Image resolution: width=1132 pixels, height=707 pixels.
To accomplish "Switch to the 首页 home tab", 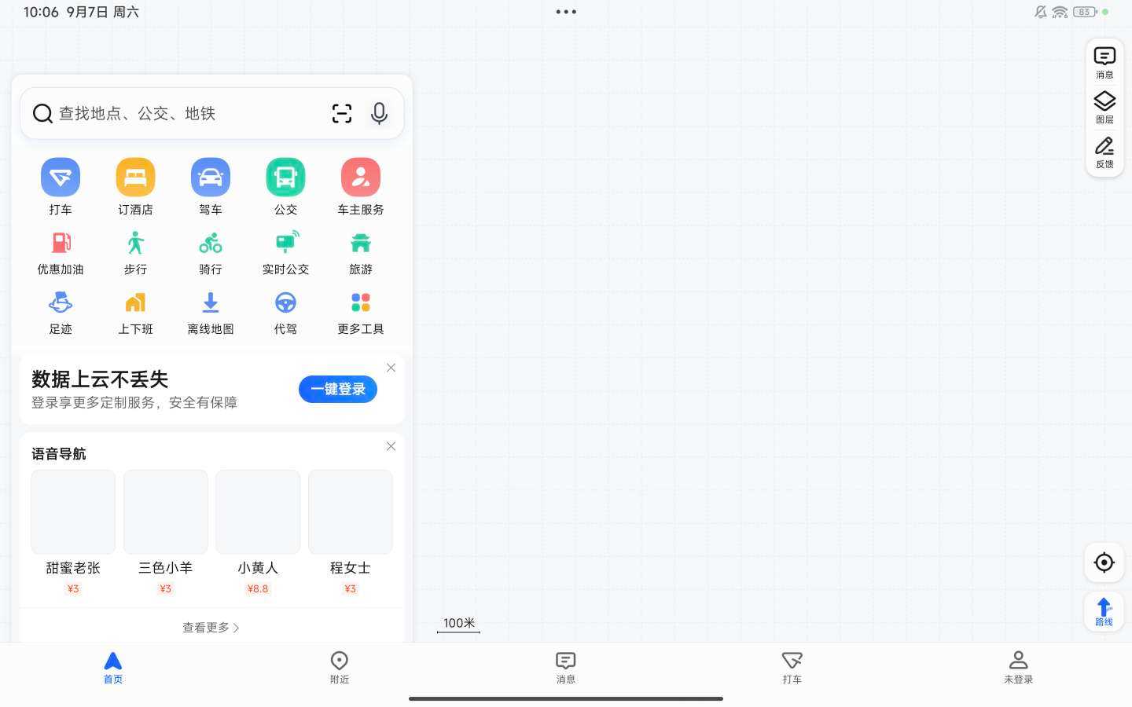I will (x=113, y=669).
